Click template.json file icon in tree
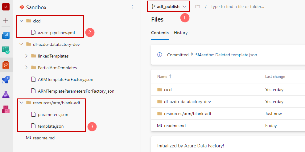Screen dimensions: 305x152 click(x=33, y=126)
